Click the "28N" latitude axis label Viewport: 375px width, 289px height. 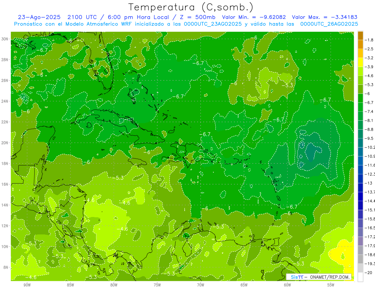[5, 60]
